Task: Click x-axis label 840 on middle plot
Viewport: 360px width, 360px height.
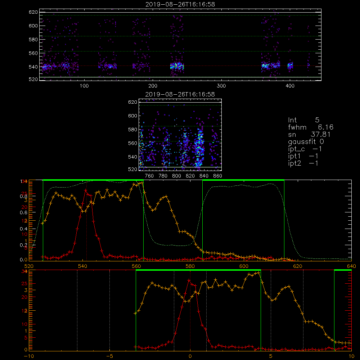Action: (204, 176)
